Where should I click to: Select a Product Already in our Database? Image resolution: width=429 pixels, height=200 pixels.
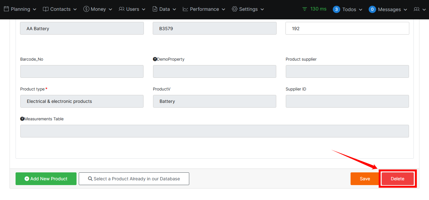134,179
